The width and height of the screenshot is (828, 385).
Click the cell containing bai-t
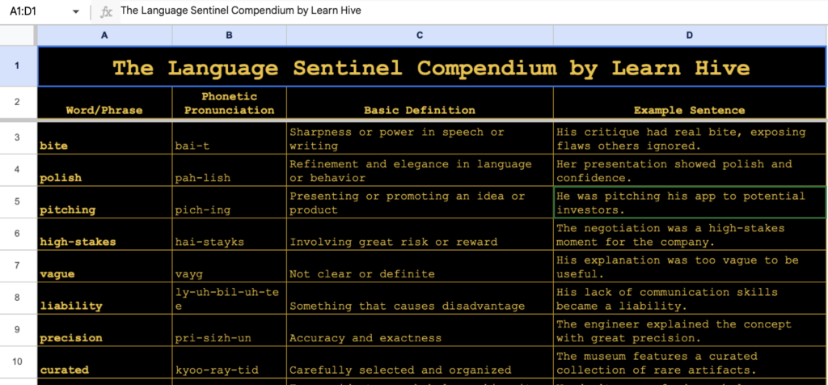(x=229, y=138)
